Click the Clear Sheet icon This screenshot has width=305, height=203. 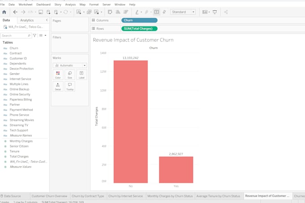click(x=96, y=12)
